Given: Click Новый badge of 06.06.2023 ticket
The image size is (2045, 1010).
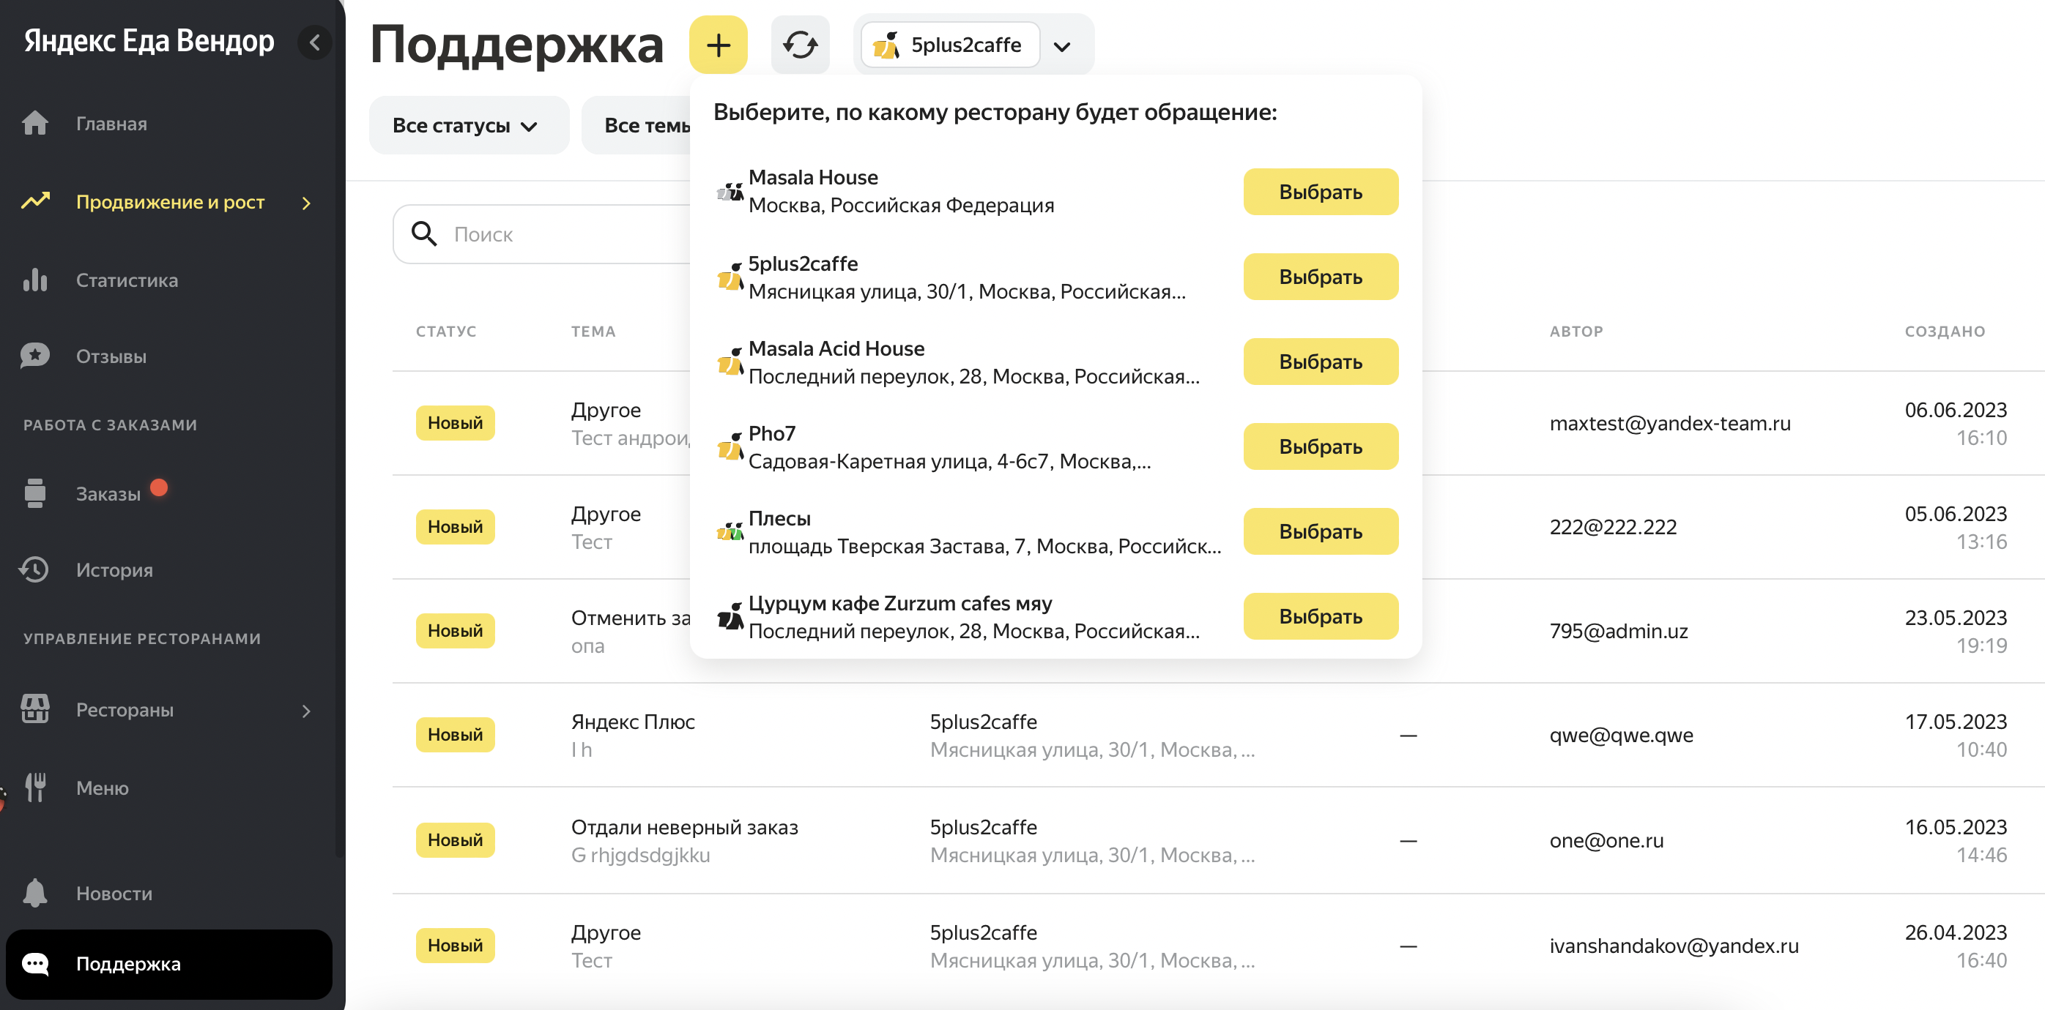Looking at the screenshot, I should pos(455,422).
